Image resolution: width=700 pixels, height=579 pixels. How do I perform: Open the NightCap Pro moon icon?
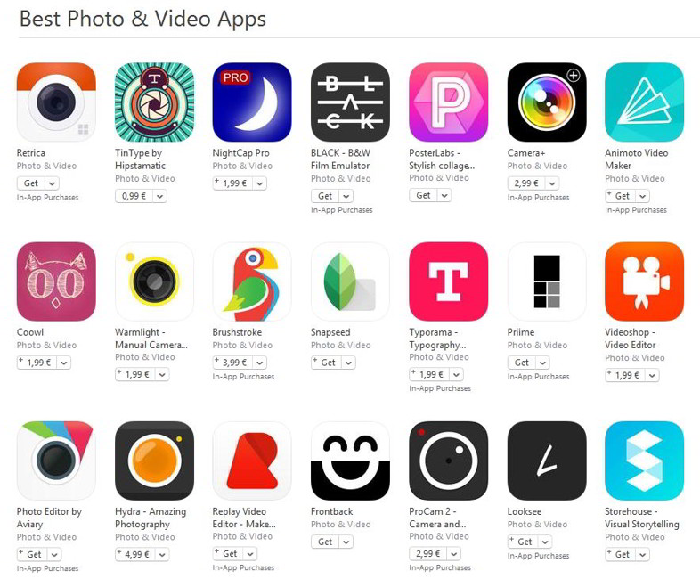click(252, 102)
